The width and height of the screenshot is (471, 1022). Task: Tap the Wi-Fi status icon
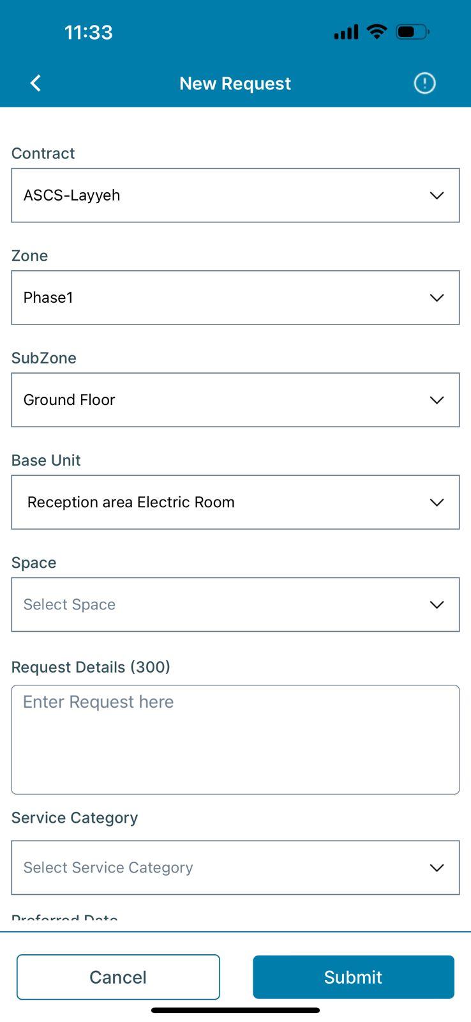[377, 31]
